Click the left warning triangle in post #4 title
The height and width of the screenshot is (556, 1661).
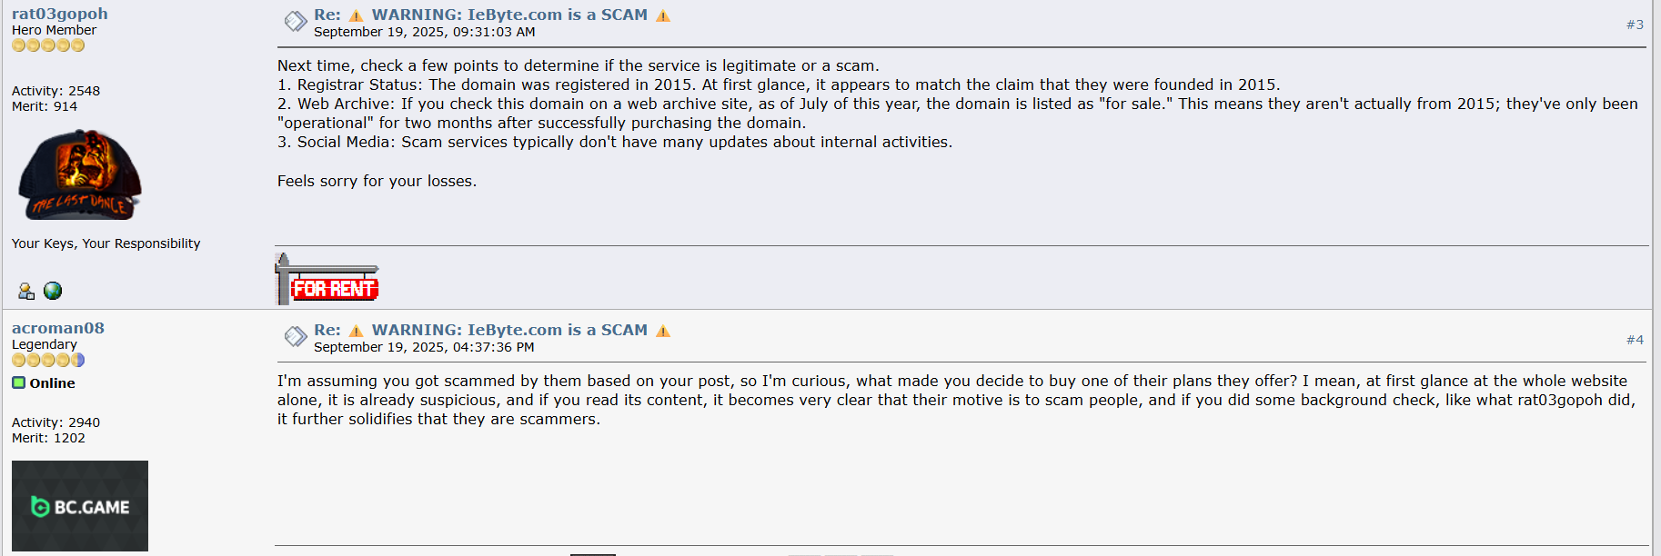tap(357, 331)
